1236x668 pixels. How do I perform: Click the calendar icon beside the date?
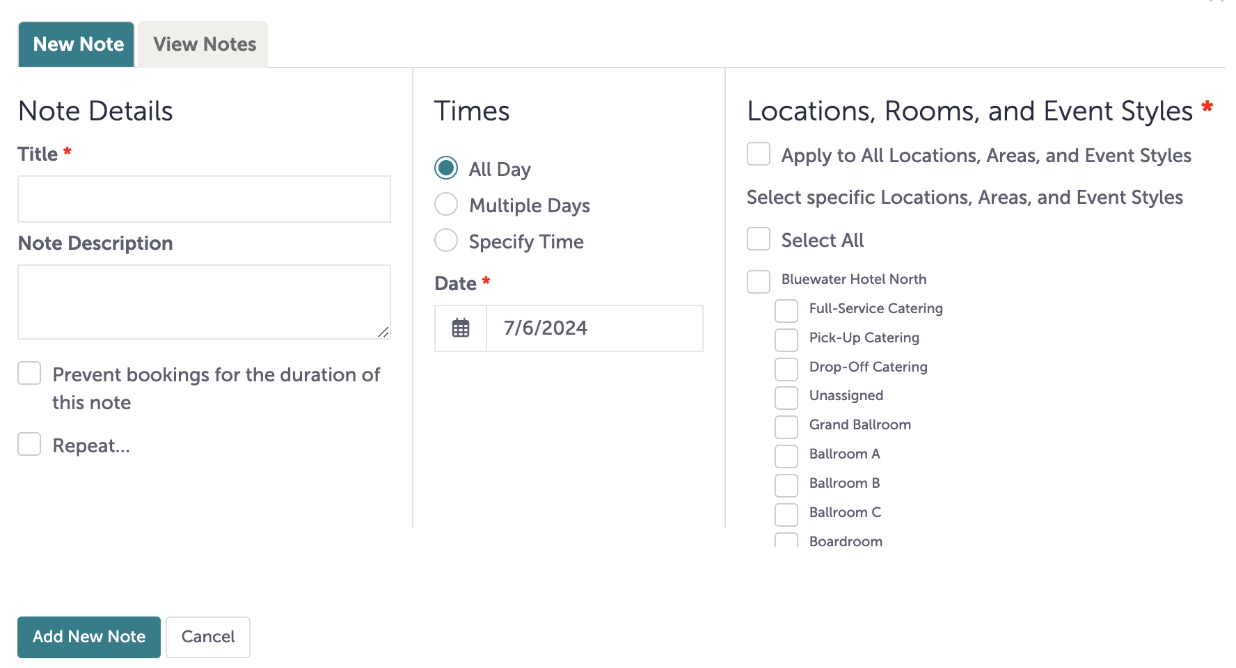pos(461,328)
